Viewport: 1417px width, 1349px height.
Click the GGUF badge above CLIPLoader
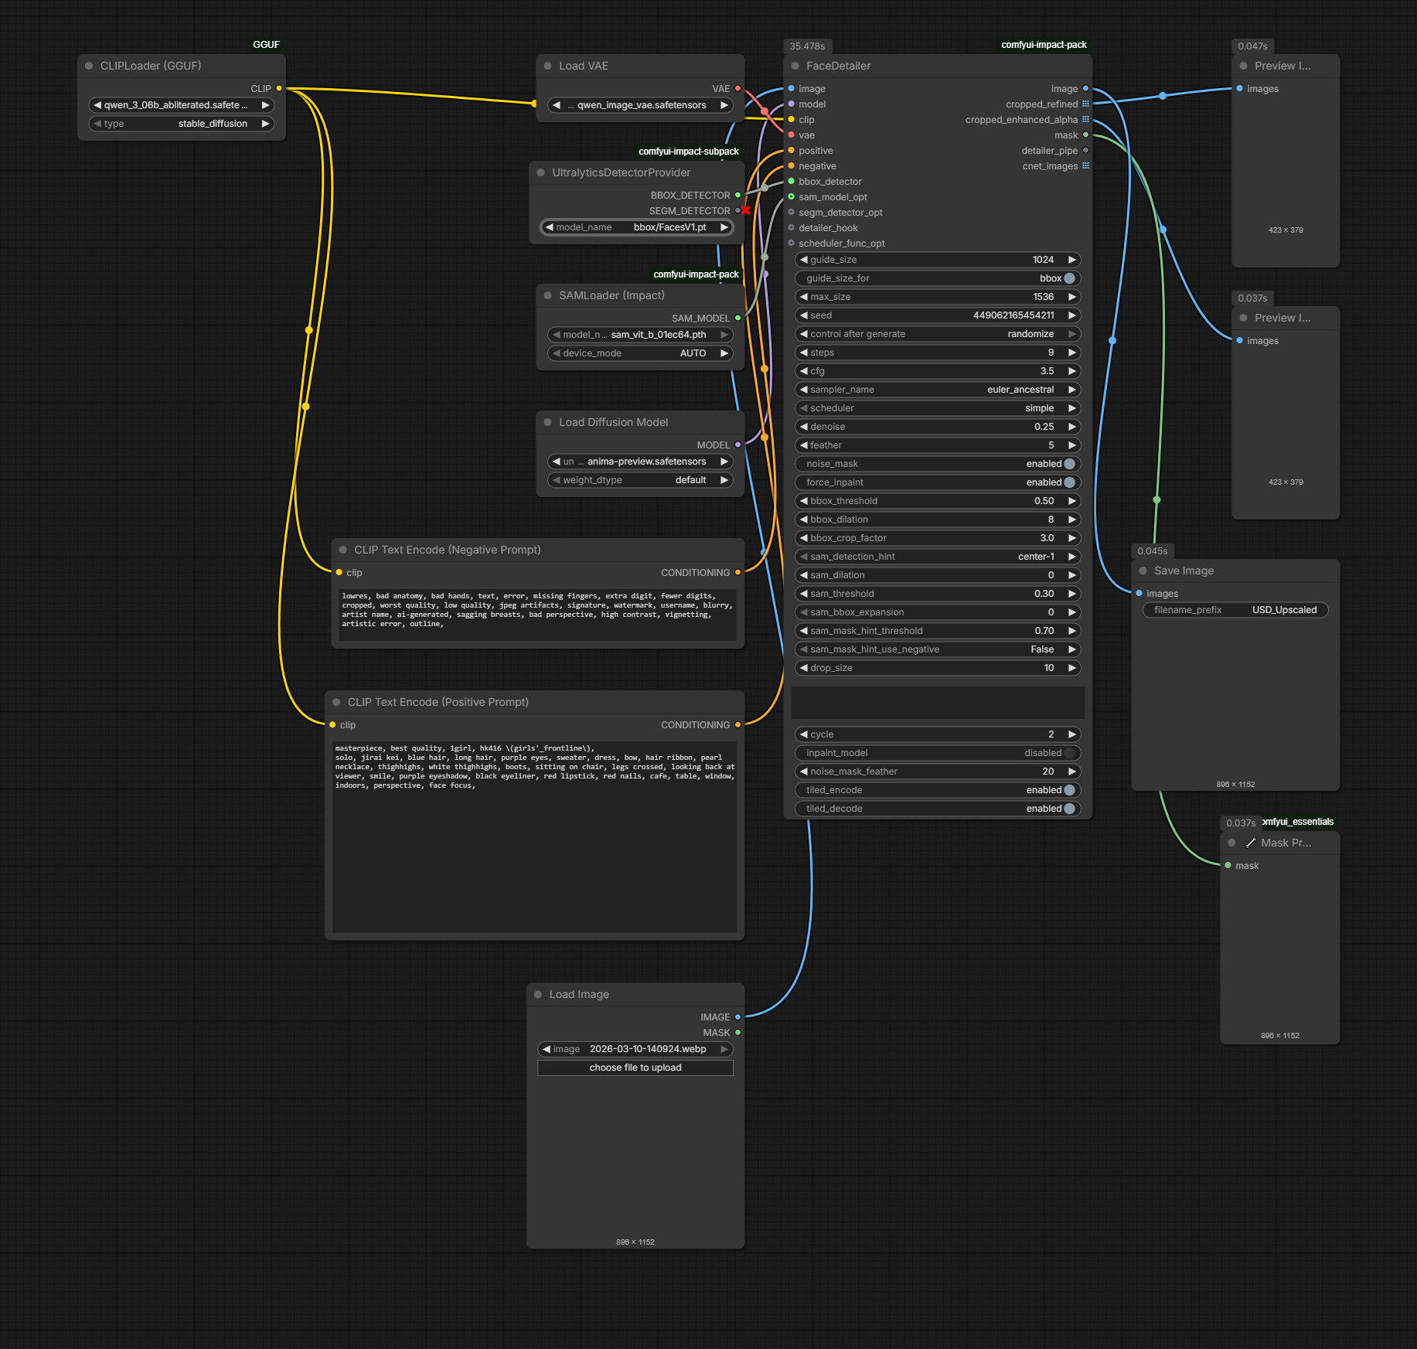pyautogui.click(x=266, y=45)
